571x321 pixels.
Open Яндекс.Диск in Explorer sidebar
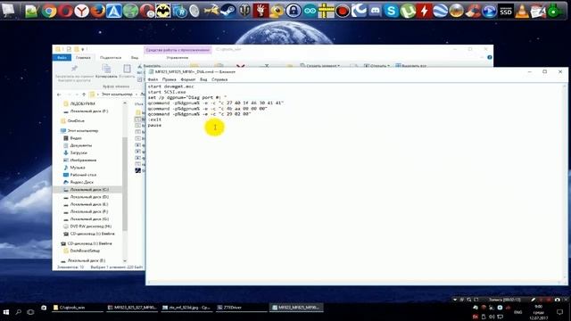click(x=81, y=182)
